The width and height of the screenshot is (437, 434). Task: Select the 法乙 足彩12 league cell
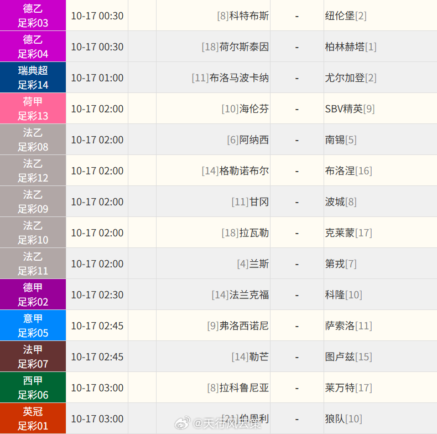click(33, 170)
